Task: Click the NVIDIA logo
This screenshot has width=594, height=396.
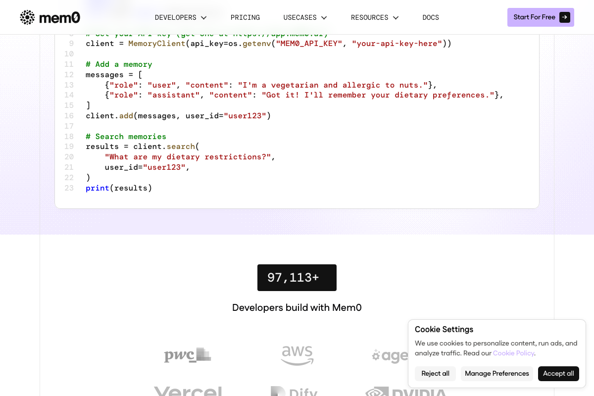Action: click(x=406, y=391)
